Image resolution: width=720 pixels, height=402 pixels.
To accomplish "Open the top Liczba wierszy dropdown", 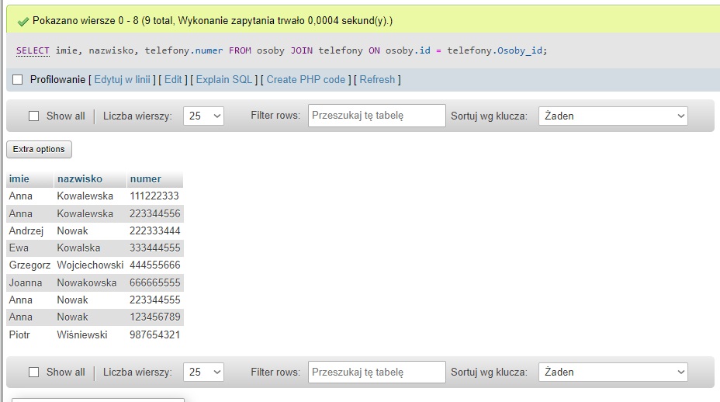I will coord(204,116).
